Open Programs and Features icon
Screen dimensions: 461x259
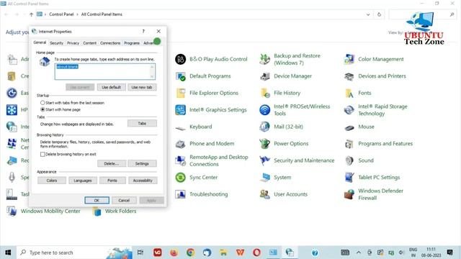point(349,144)
